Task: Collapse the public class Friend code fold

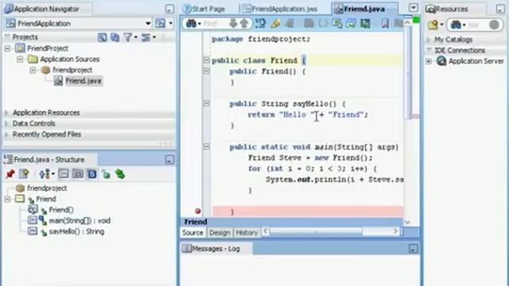Action: tap(207, 60)
